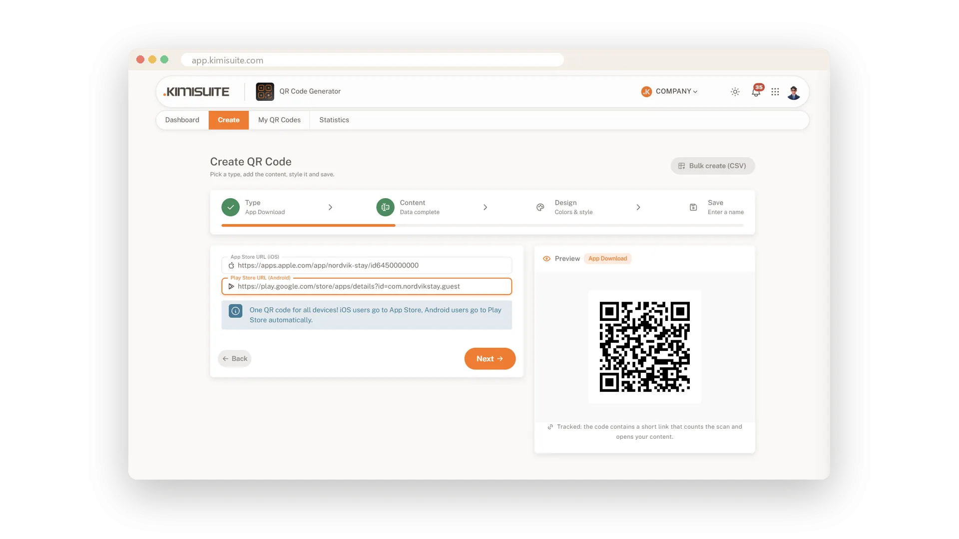Image resolution: width=959 pixels, height=539 pixels.
Task: Open the user profile avatar
Action: click(x=794, y=92)
